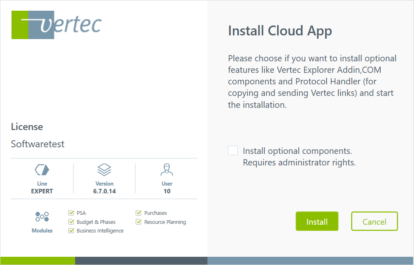Toggle the PSA module checkbox
This screenshot has height=265, width=414.
click(x=71, y=213)
